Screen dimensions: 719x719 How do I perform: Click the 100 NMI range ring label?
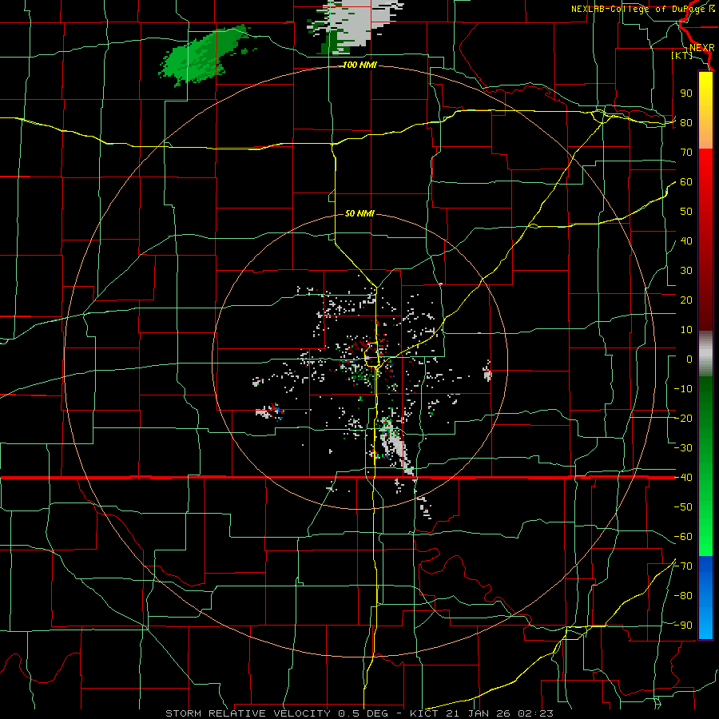coord(359,66)
